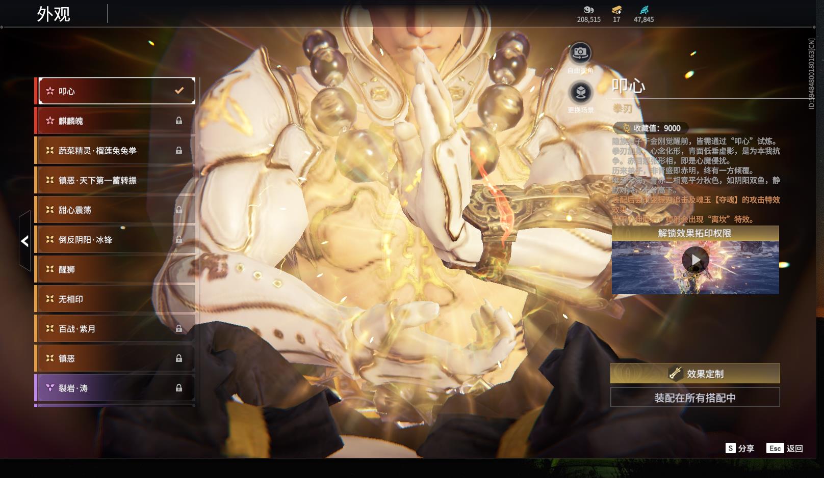Toggle the checkmark on 叩心 skin
824x478 pixels.
[x=179, y=91]
